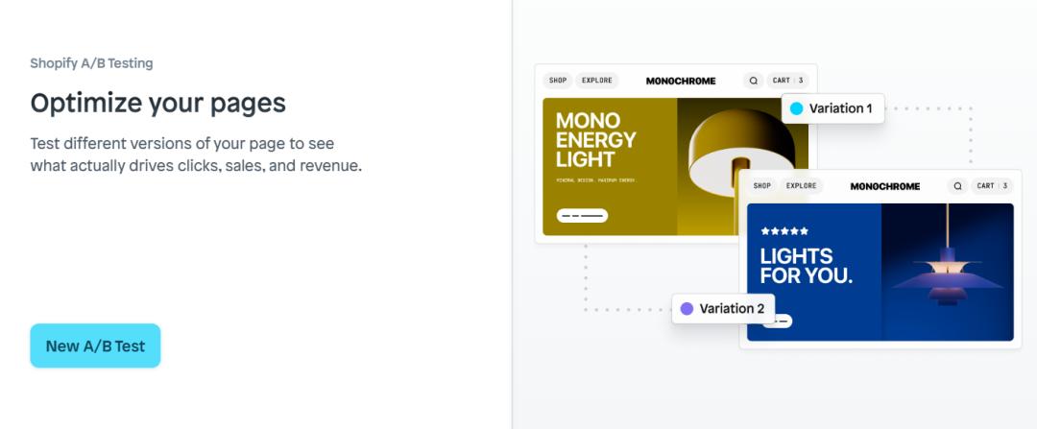Click MONOCHROME logo in the blue mockup
1037x429 pixels.
[885, 186]
